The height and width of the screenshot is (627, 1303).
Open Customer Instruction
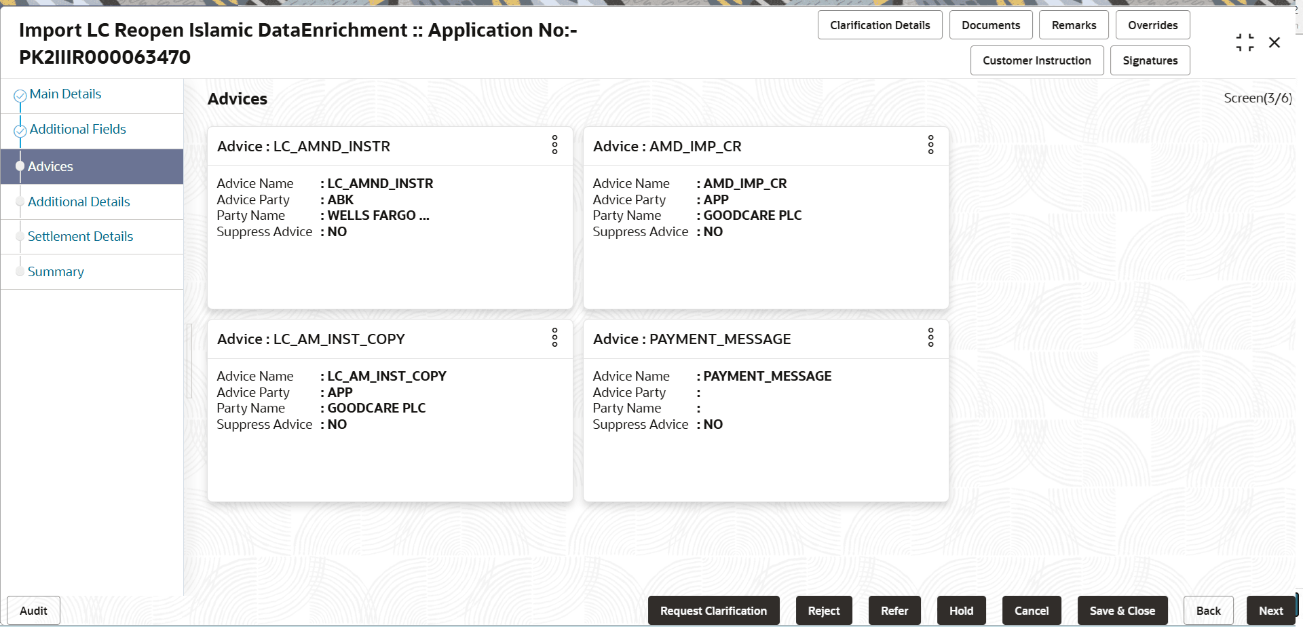coord(1037,60)
